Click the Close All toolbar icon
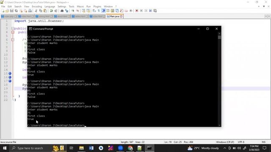 click(25, 11)
